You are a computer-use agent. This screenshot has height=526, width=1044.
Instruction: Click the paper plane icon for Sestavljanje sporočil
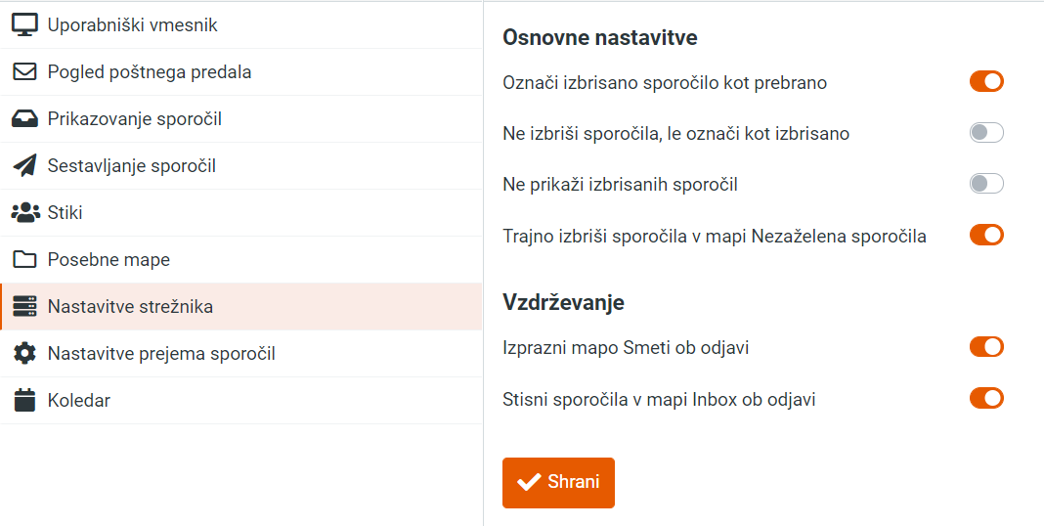pos(24,166)
